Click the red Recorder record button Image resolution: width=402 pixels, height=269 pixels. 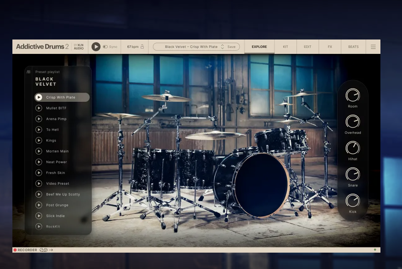15,250
